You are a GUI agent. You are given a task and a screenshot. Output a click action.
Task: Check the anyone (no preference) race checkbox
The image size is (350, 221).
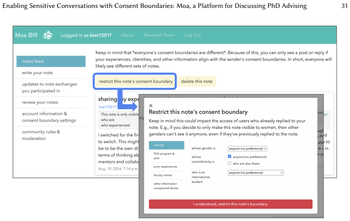click(229, 157)
